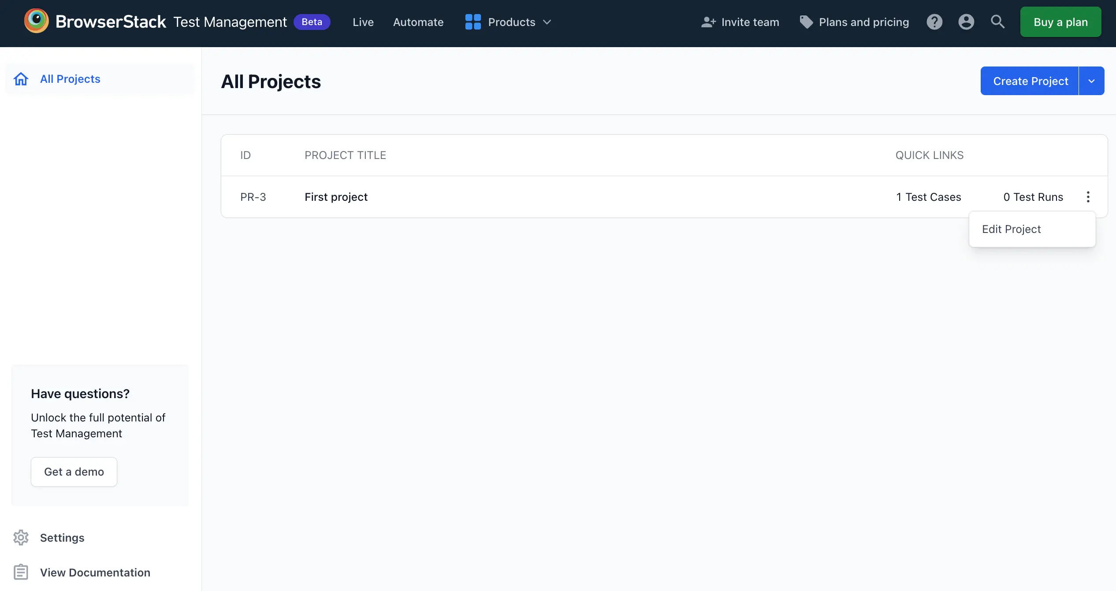Click the Plans and pricing tag icon

tap(806, 22)
